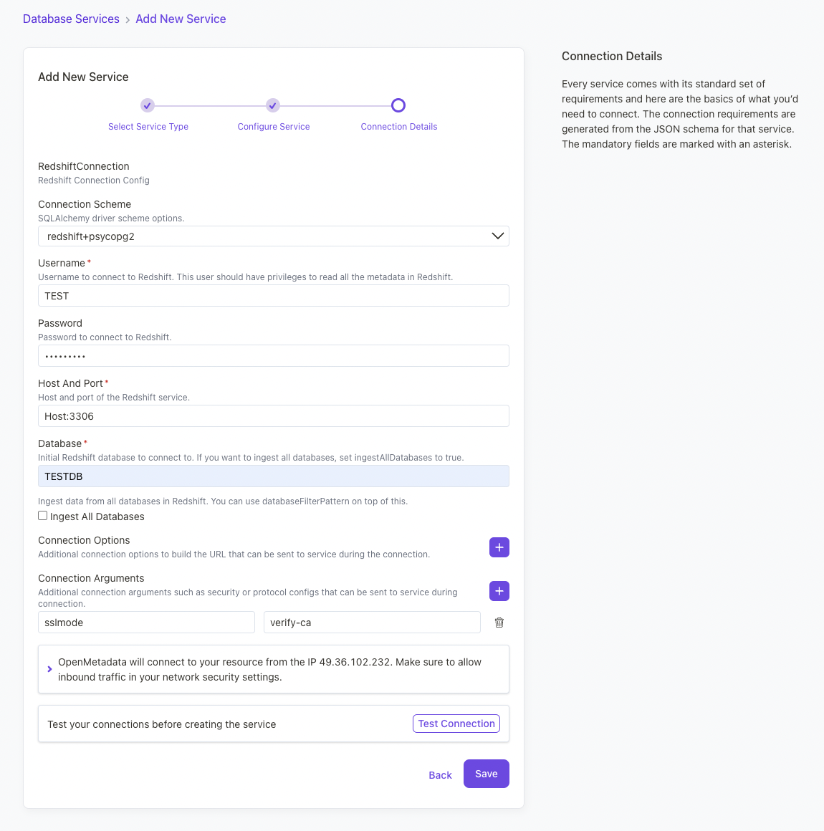
Task: Expand the IP address notice message
Action: tap(49, 669)
